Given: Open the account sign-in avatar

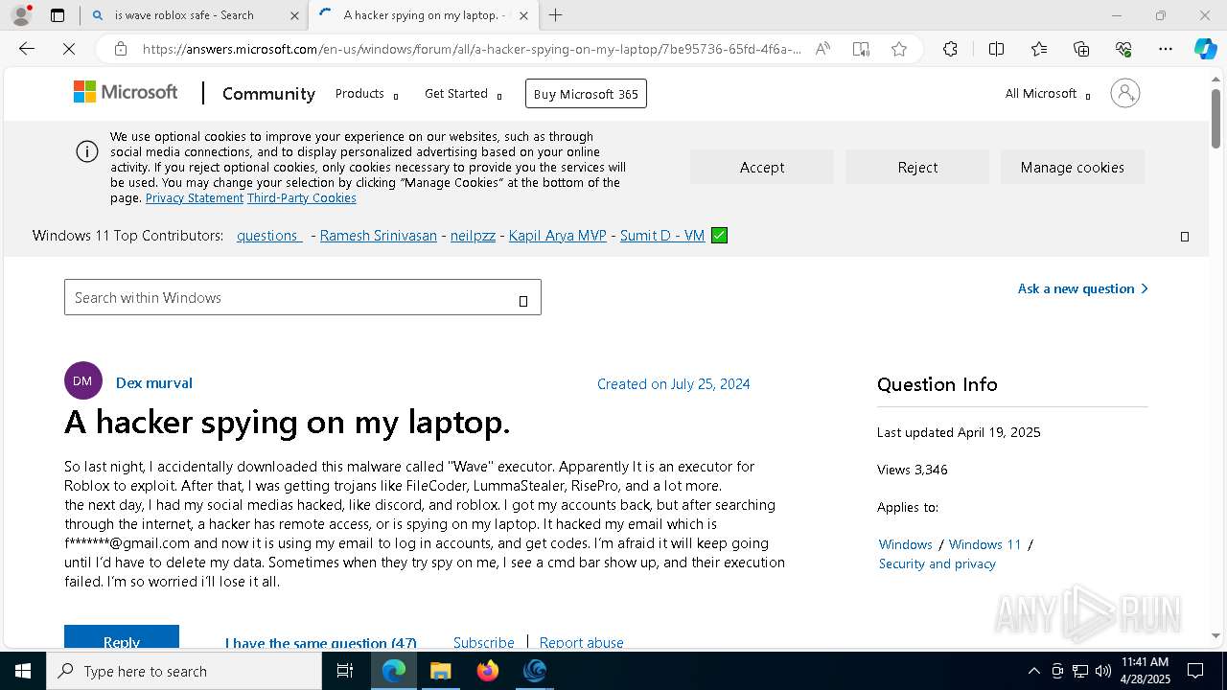Looking at the screenshot, I should 1124,93.
